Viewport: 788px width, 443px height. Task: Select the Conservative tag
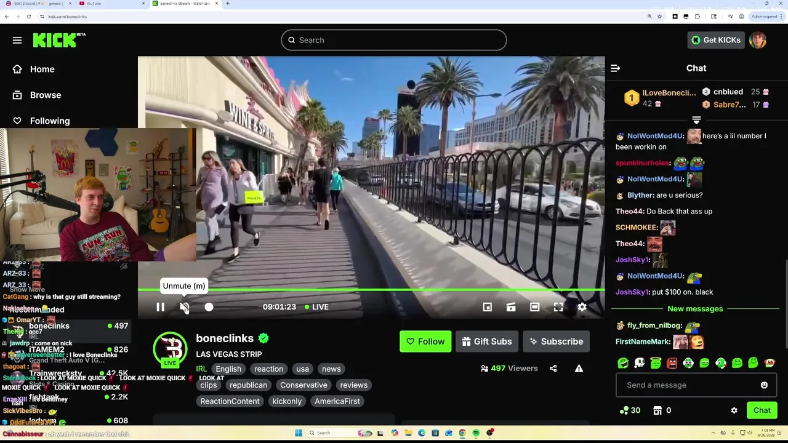[304, 385]
